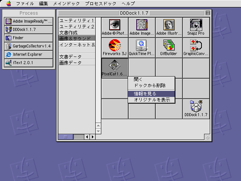
Task: Choose 開く from the context menu
Action: click(x=151, y=80)
